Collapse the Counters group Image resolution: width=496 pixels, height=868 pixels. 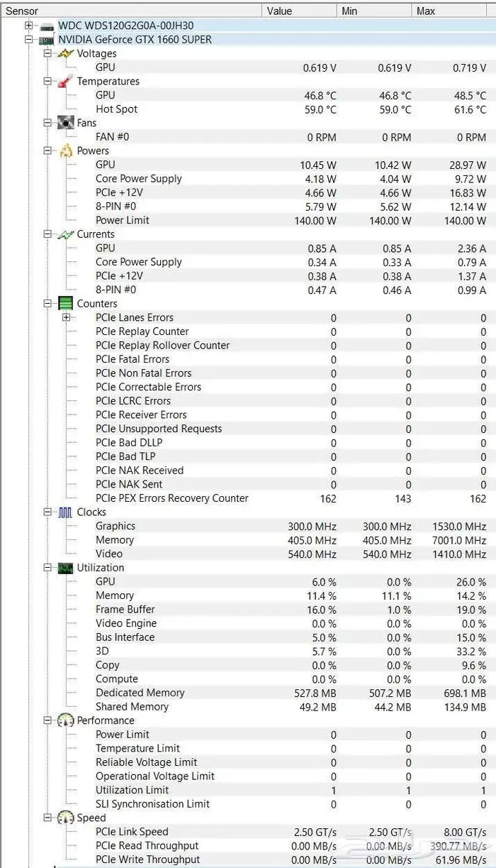click(47, 304)
